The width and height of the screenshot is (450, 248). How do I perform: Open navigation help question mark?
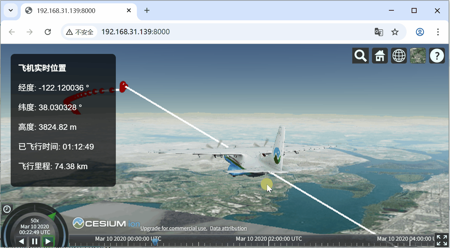437,56
